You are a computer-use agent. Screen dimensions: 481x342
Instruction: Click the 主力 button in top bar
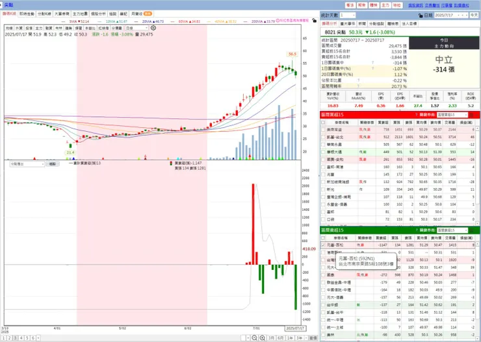(x=385, y=5)
